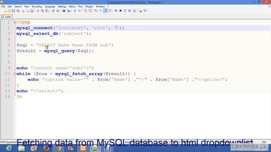The image size is (271, 152).
Task: Open the File menu
Action: click(3, 6)
